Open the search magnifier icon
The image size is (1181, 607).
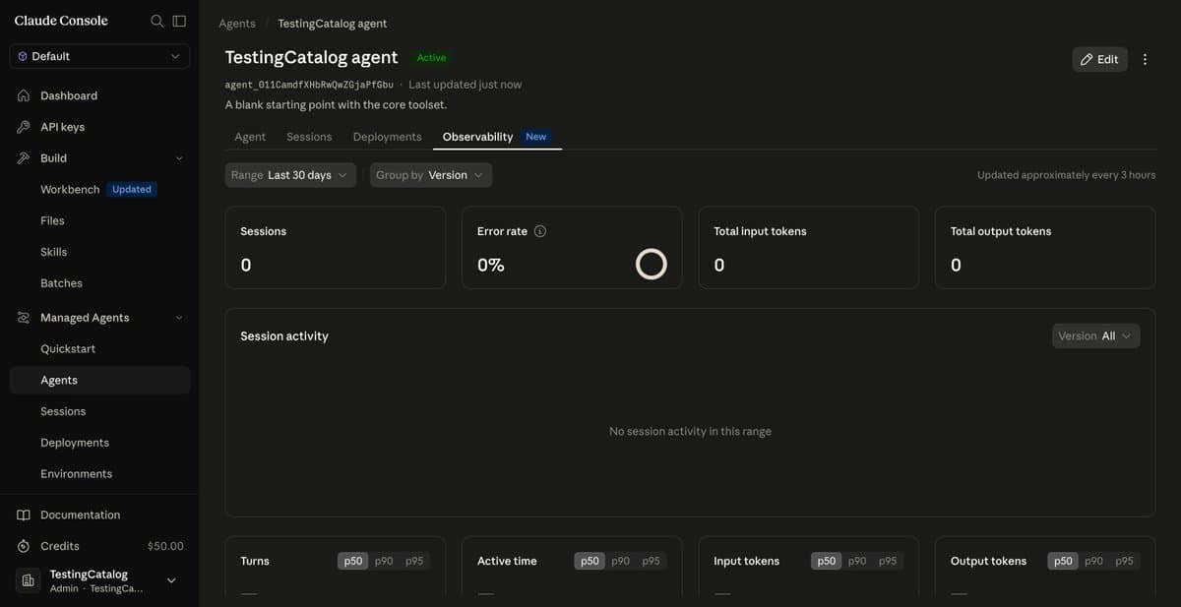tap(156, 21)
